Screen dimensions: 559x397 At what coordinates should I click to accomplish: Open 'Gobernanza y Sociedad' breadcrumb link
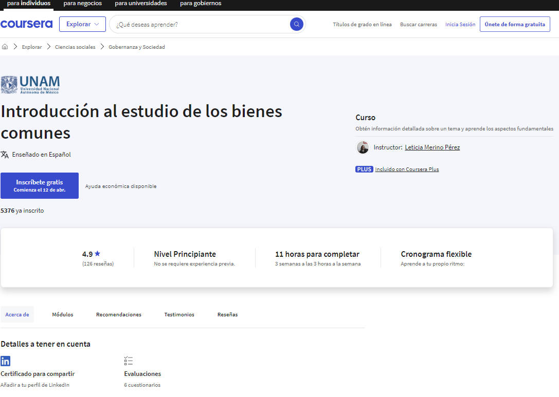137,47
